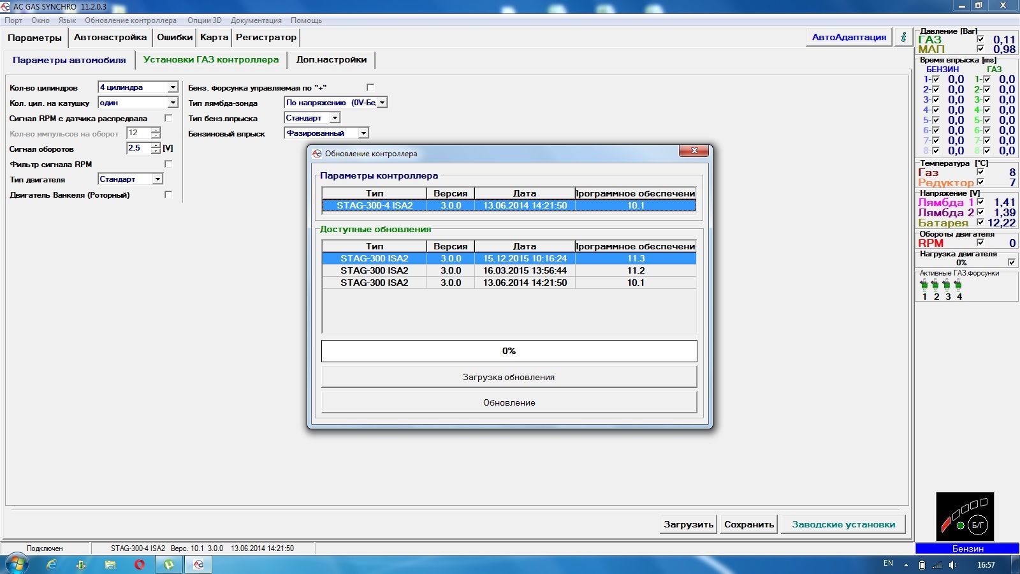
Task: Switch to the Ошибки tab
Action: (x=175, y=37)
